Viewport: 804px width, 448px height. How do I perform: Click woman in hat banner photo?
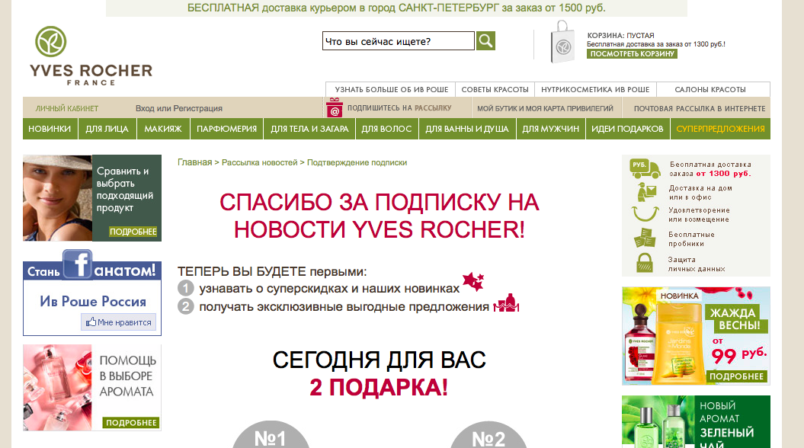point(57,198)
